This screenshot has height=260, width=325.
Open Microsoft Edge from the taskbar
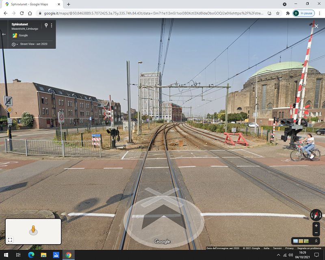point(31,255)
